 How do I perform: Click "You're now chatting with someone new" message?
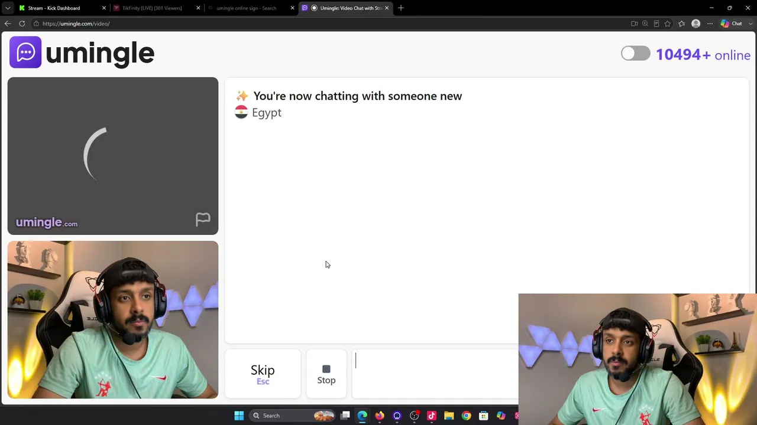pos(357,96)
